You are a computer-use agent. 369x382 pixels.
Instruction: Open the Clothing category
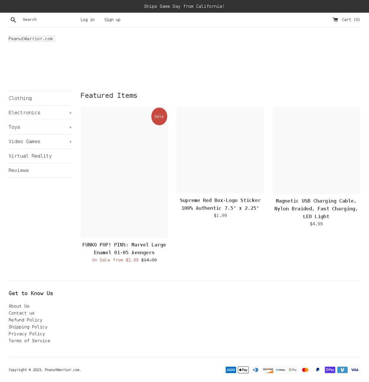[x=20, y=98]
